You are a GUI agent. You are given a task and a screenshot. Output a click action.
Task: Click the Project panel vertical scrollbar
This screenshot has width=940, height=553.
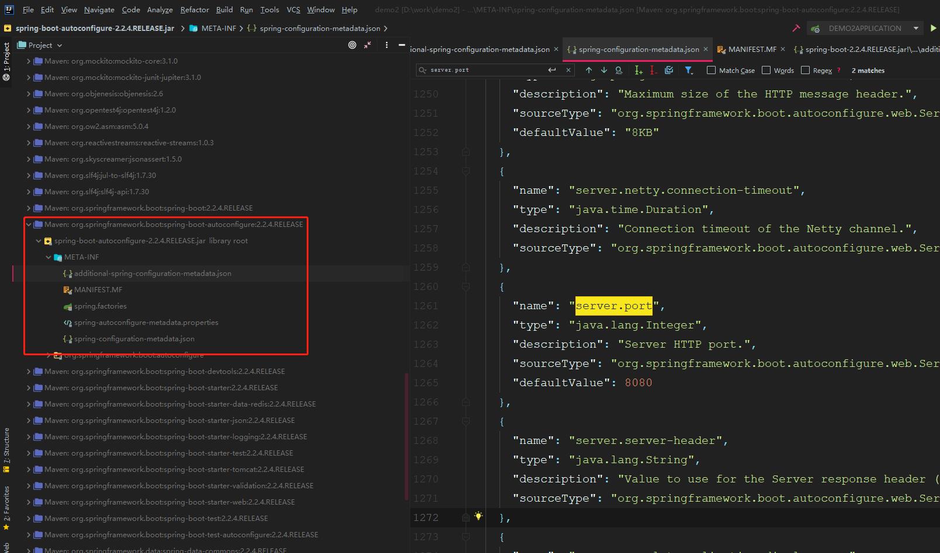[x=407, y=436]
